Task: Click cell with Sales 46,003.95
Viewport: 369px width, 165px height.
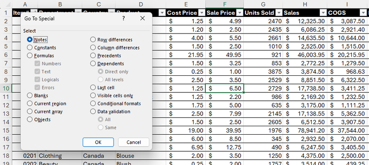Action: (x=305, y=55)
